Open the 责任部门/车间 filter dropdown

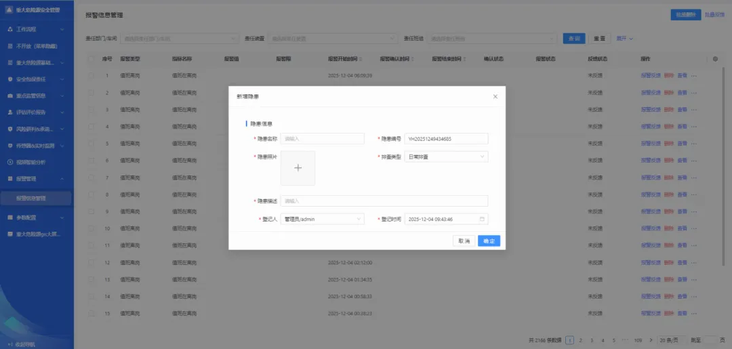click(180, 39)
